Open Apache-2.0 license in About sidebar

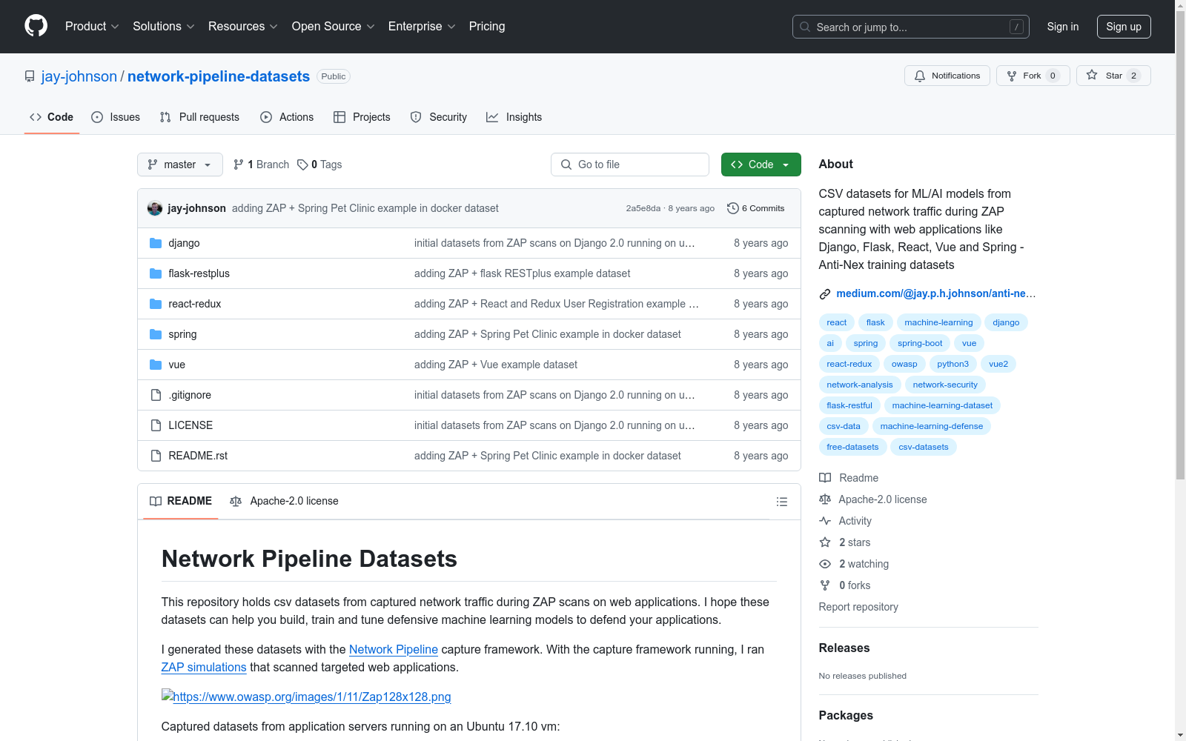873,499
